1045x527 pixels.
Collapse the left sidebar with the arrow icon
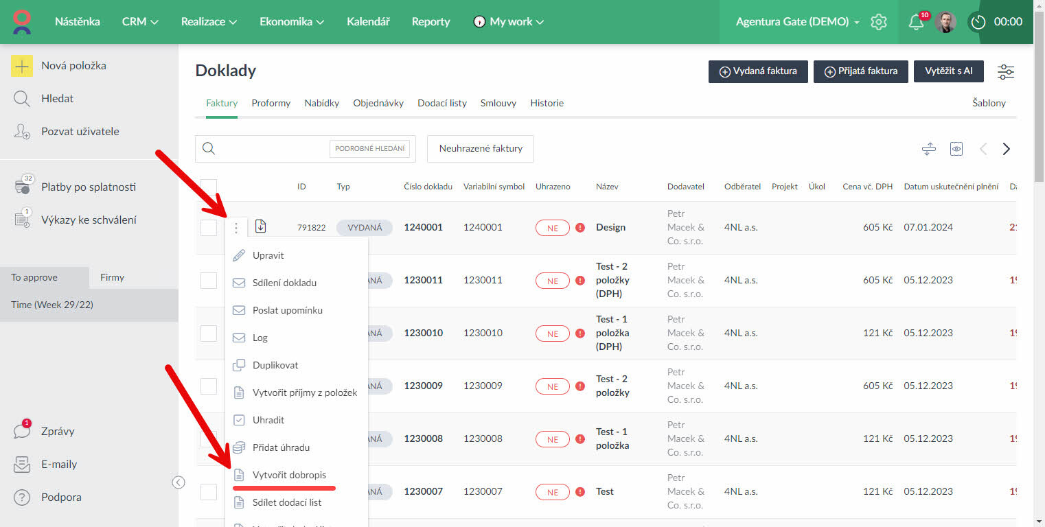[x=179, y=482]
